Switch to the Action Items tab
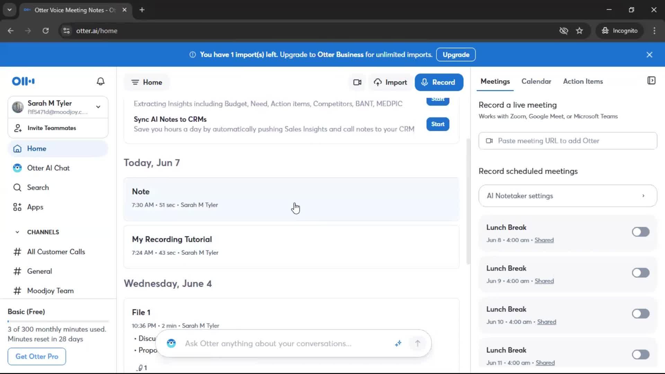Image resolution: width=665 pixels, height=374 pixels. 583,81
